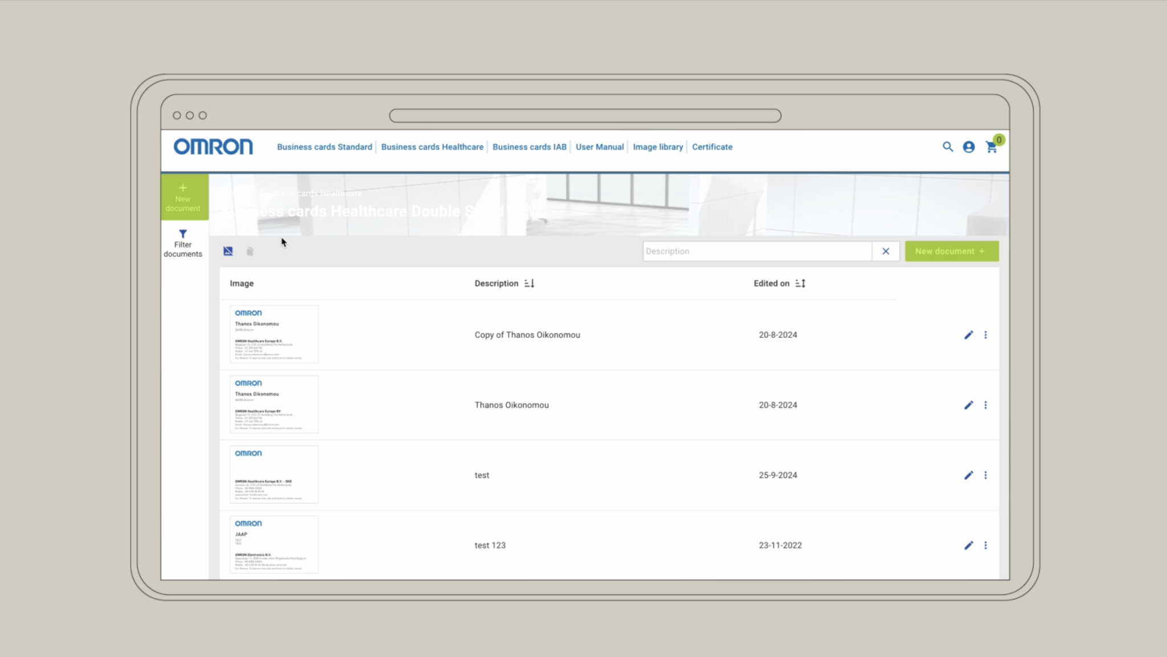Viewport: 1167px width, 657px height.
Task: Click date 25-9-2024 cell
Action: click(x=778, y=475)
